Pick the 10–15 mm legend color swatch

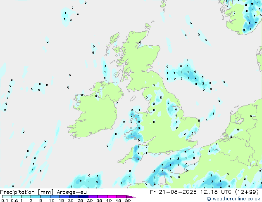point(55,197)
